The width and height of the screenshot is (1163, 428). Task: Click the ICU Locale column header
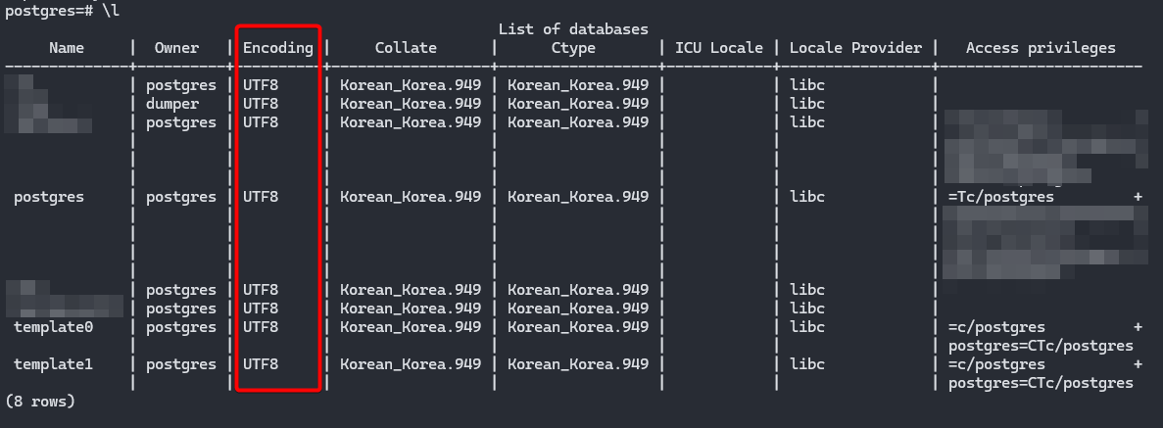[719, 48]
